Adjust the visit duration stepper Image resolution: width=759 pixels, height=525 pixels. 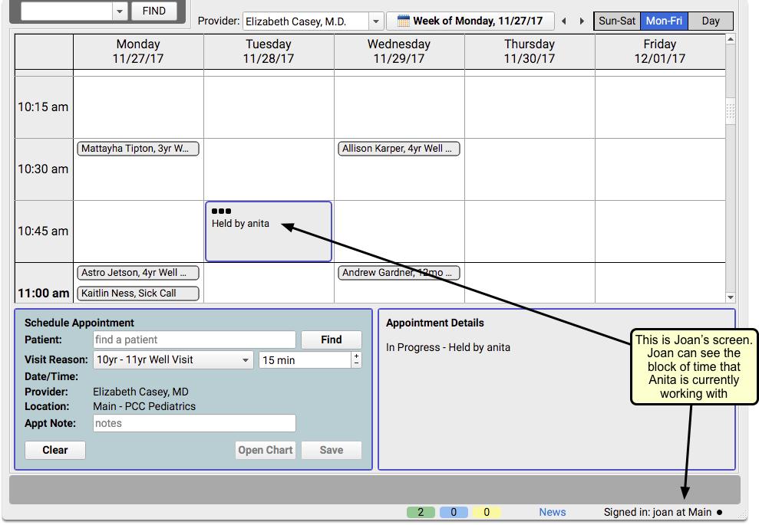pos(356,359)
